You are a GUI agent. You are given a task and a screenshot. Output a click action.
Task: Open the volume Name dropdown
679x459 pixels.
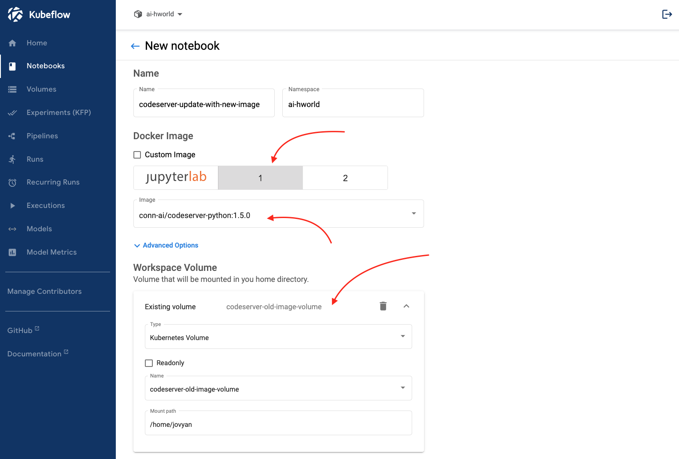point(278,389)
